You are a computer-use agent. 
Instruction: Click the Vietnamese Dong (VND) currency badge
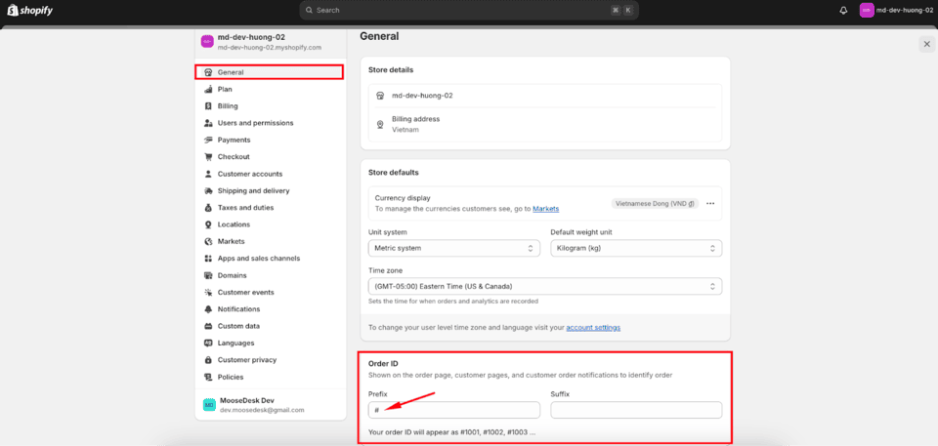click(655, 203)
